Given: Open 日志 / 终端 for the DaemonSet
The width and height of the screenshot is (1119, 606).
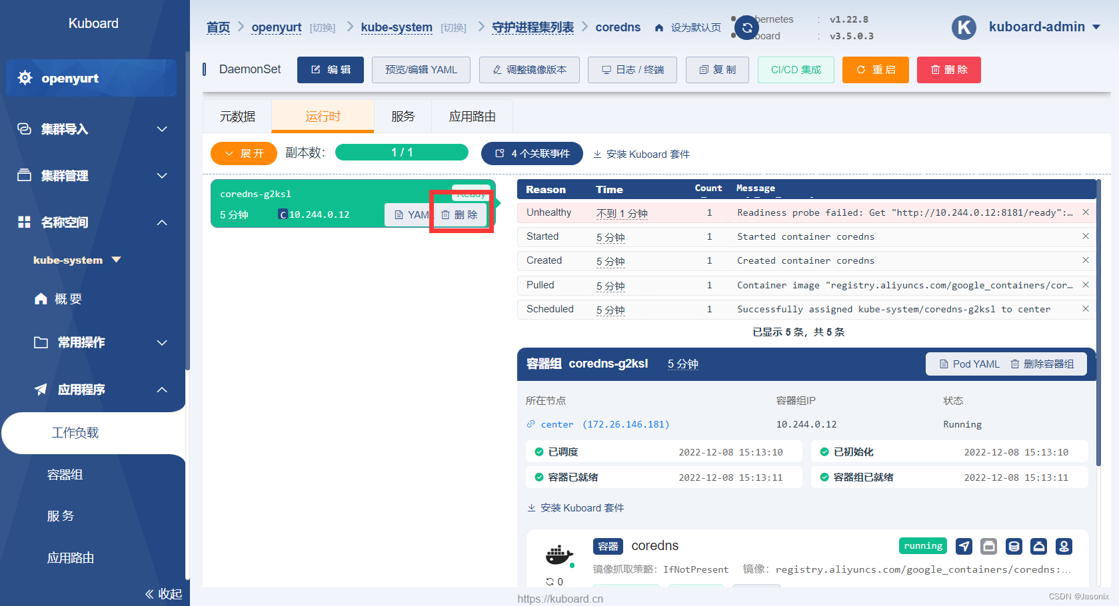Looking at the screenshot, I should coord(632,69).
